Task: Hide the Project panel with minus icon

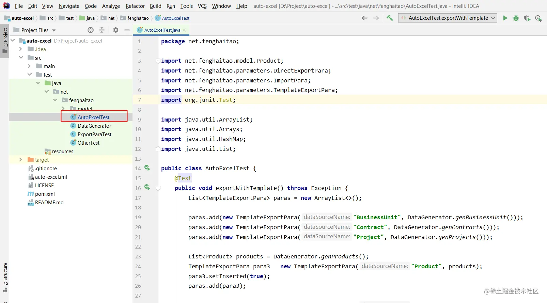Action: pos(127,30)
